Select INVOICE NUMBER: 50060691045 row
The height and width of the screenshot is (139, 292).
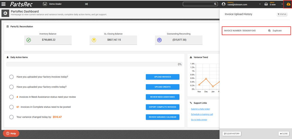256,31
